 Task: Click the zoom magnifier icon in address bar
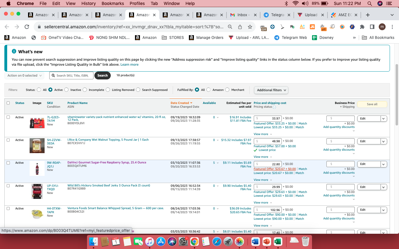230,27
